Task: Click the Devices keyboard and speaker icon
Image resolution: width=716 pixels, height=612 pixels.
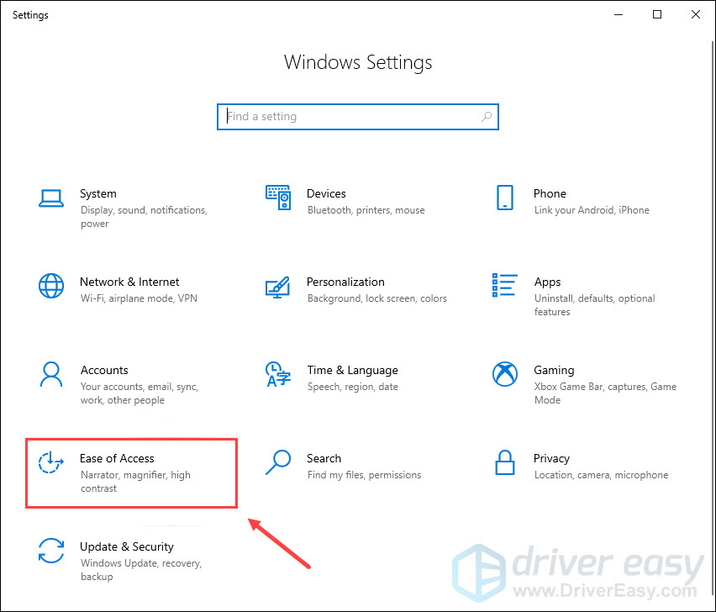Action: pos(278,198)
